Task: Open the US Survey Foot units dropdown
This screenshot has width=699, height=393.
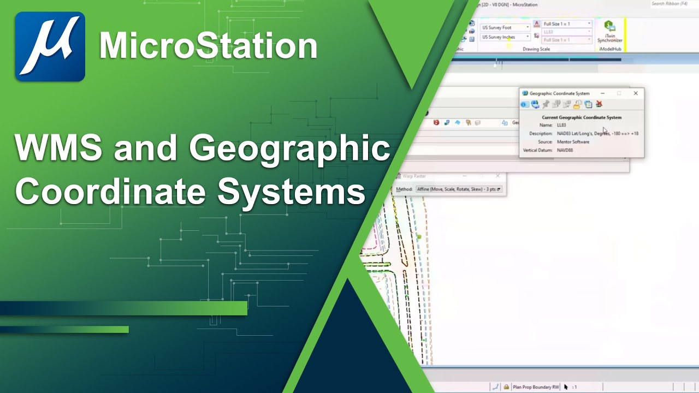Action: [x=505, y=27]
